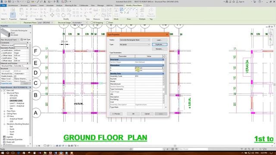Select FDN LEVEL in Project Browser

pos(14,96)
